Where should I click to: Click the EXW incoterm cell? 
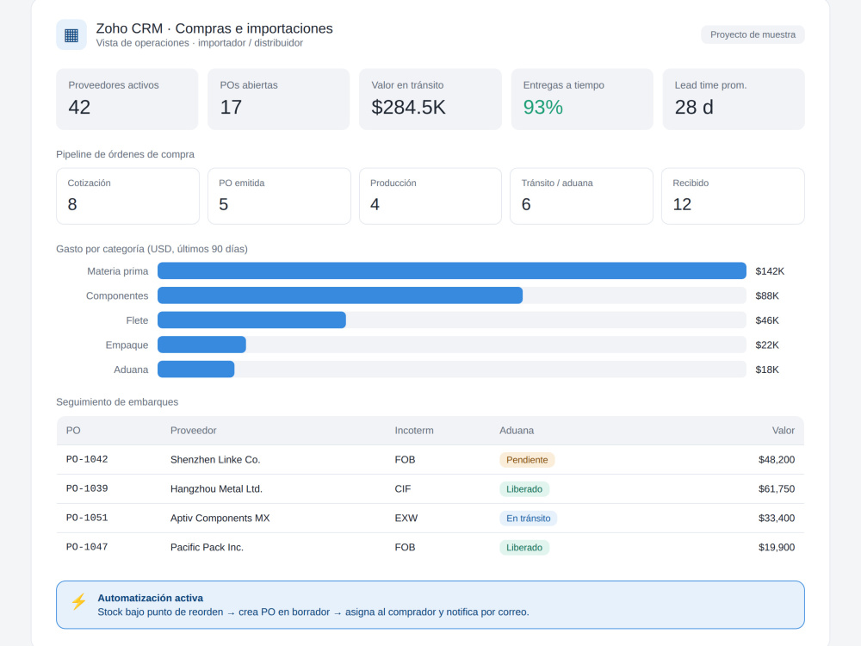pos(406,518)
